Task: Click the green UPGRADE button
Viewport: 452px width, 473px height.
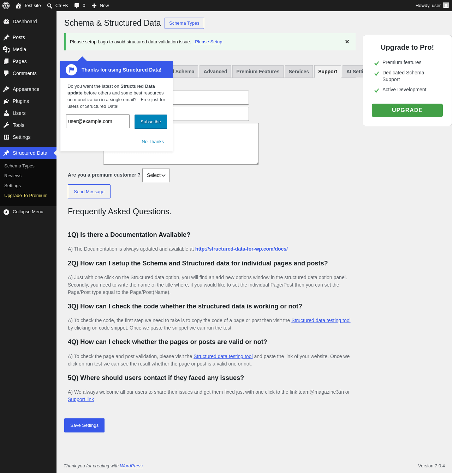Action: click(x=407, y=110)
